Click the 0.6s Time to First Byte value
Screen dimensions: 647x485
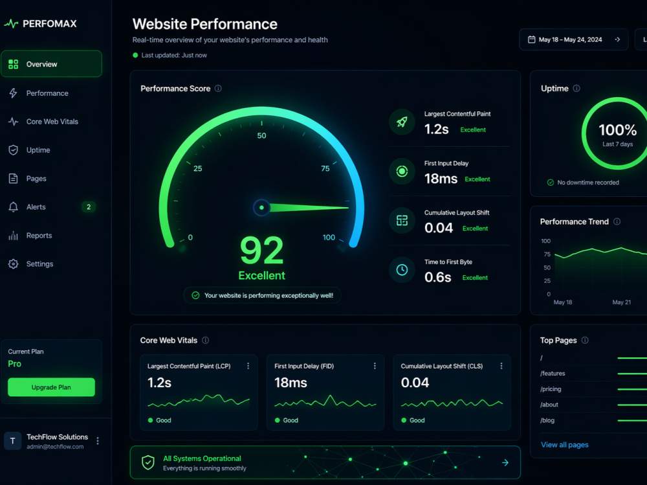[x=438, y=277]
